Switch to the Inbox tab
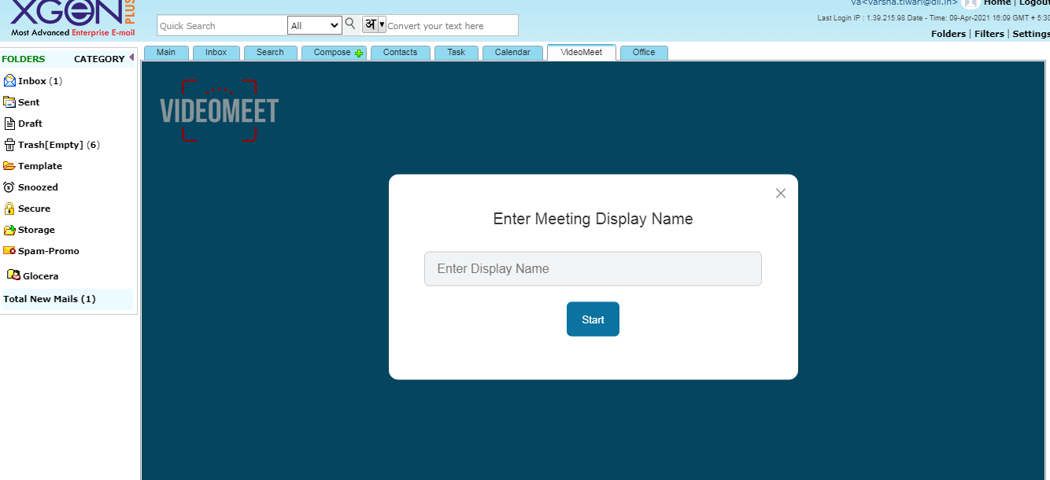Screen dimensions: 1050x480 click(216, 53)
